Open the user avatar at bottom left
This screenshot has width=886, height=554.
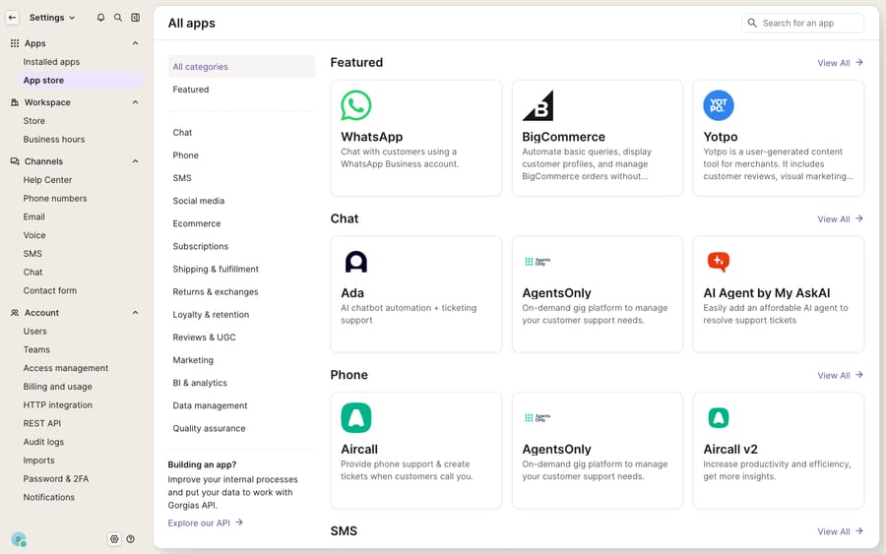click(19, 539)
